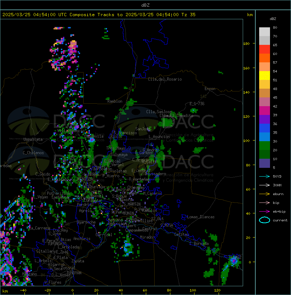Screen dimensions: 291x295
Task: Click the blue-cored radar cell south of Mirador
Action: point(128,248)
